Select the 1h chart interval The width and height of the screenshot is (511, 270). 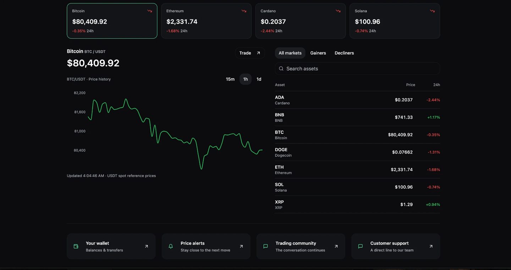246,79
